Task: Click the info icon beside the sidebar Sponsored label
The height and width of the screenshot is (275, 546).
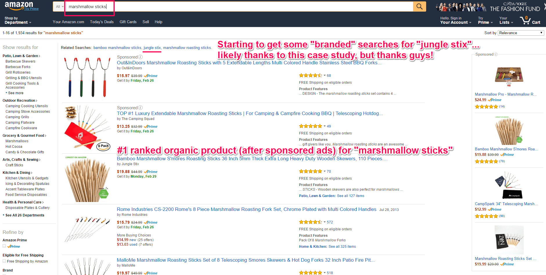Action: click(x=496, y=54)
